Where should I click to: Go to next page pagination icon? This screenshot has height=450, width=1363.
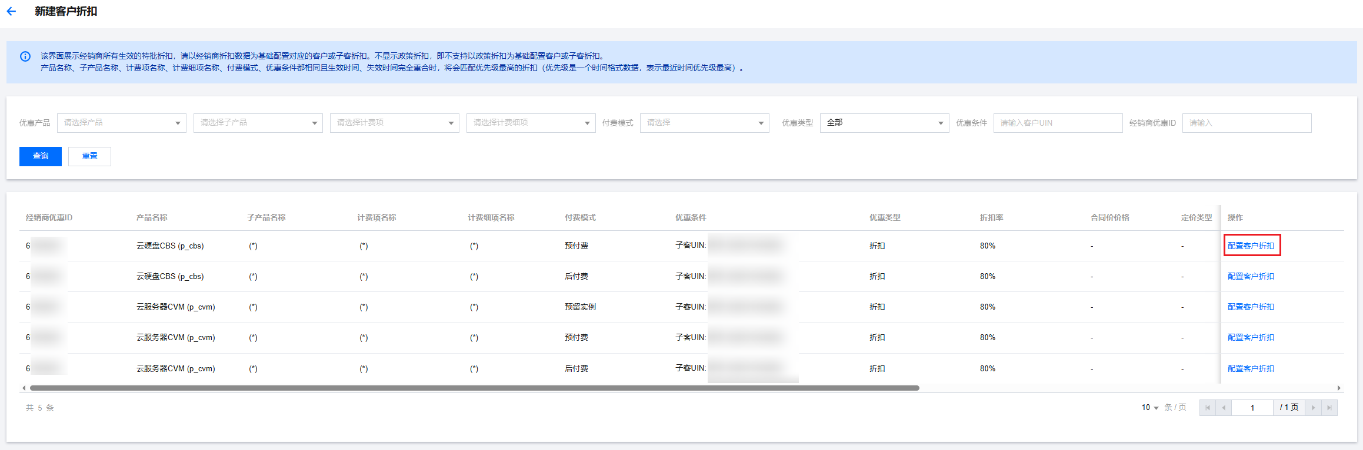point(1313,408)
